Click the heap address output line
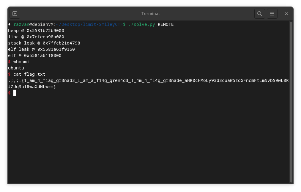Image resolution: width=301 pixels, height=192 pixels. (x=36, y=31)
